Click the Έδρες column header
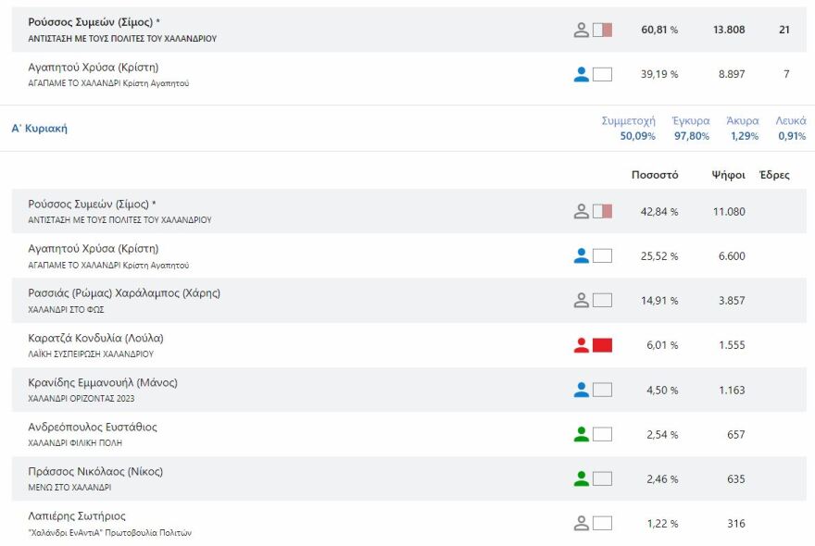 [x=774, y=175]
